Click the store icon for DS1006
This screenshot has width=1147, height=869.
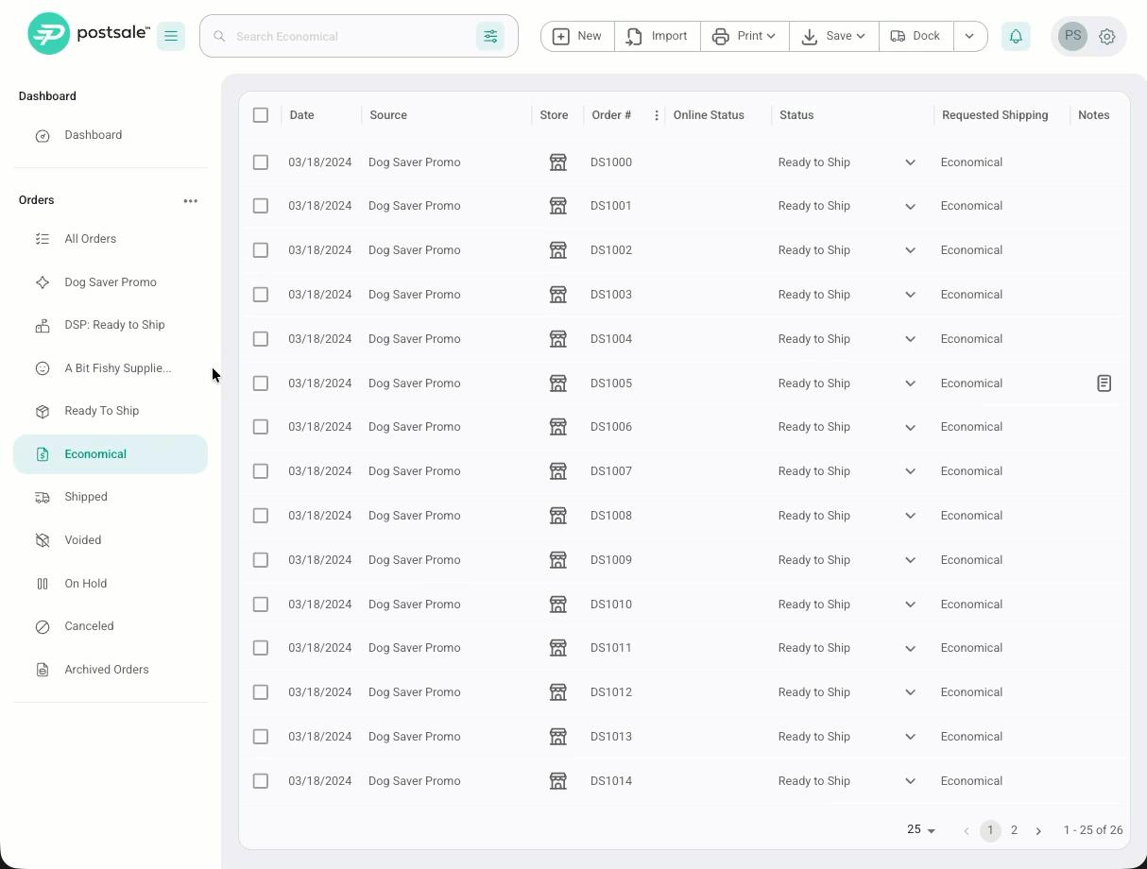[558, 427]
